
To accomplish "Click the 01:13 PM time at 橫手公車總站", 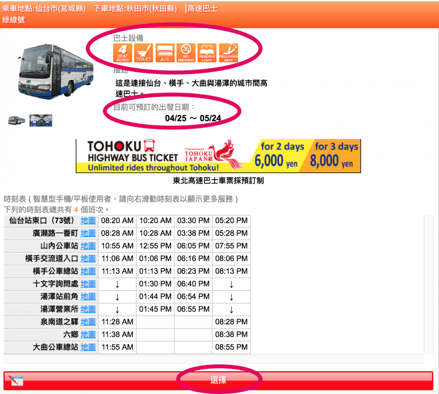I will 155,271.
